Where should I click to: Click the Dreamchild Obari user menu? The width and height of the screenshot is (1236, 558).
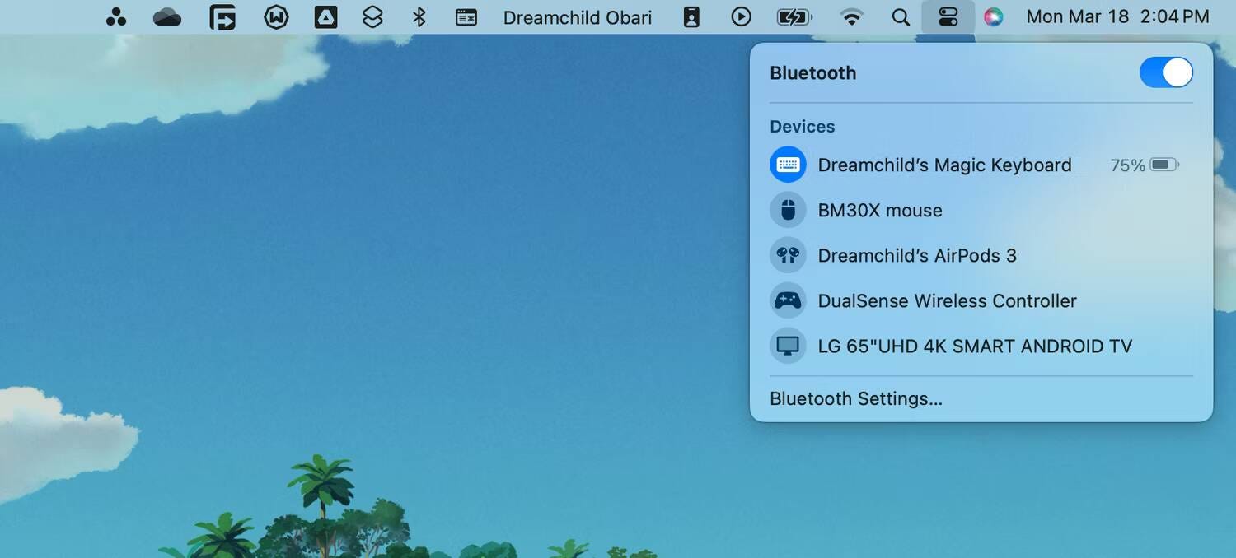pyautogui.click(x=577, y=16)
